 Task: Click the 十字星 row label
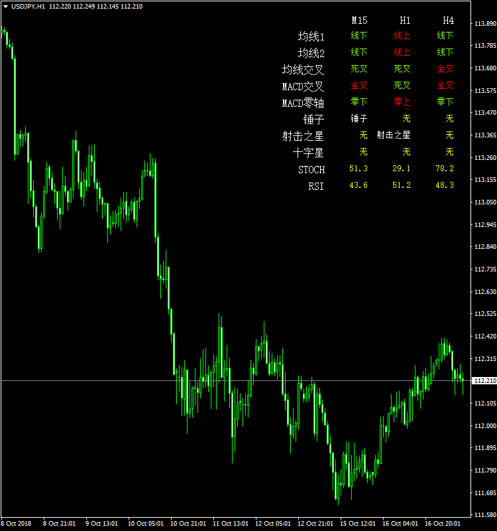coord(308,153)
